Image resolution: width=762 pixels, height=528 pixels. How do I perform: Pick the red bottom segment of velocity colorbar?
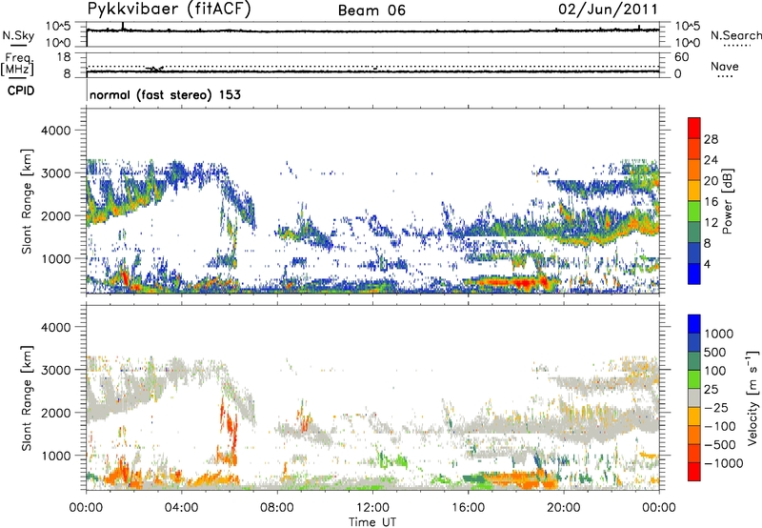694,472
